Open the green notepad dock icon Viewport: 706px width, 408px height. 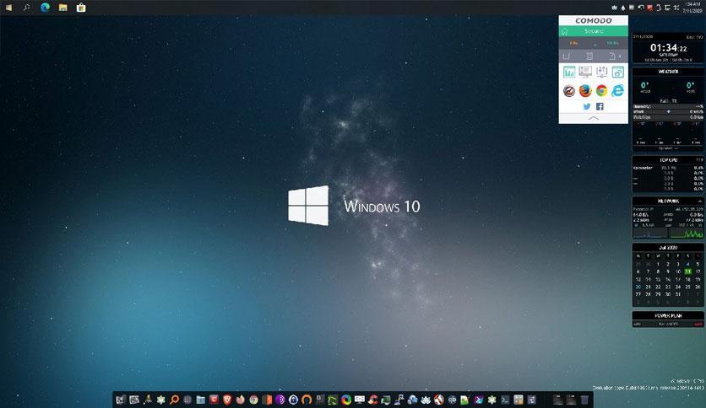click(x=465, y=400)
